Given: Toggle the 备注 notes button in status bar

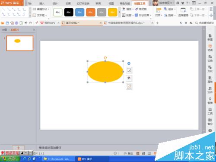Looking at the screenshot, I should pyautogui.click(x=128, y=153).
